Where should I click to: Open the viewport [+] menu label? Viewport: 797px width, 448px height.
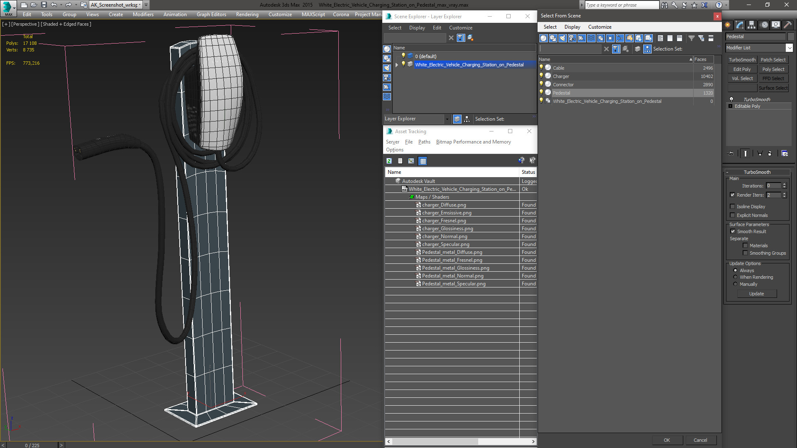click(x=6, y=24)
